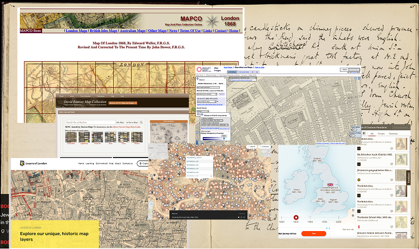
Task: Toggle the Show heights switch on NLS map
Action: (x=354, y=130)
